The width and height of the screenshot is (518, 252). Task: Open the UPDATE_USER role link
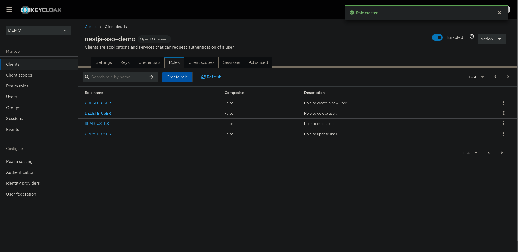(x=98, y=134)
